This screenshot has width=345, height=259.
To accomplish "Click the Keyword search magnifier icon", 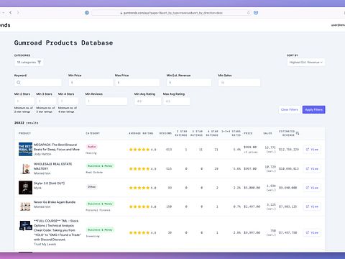I will 19,83.
